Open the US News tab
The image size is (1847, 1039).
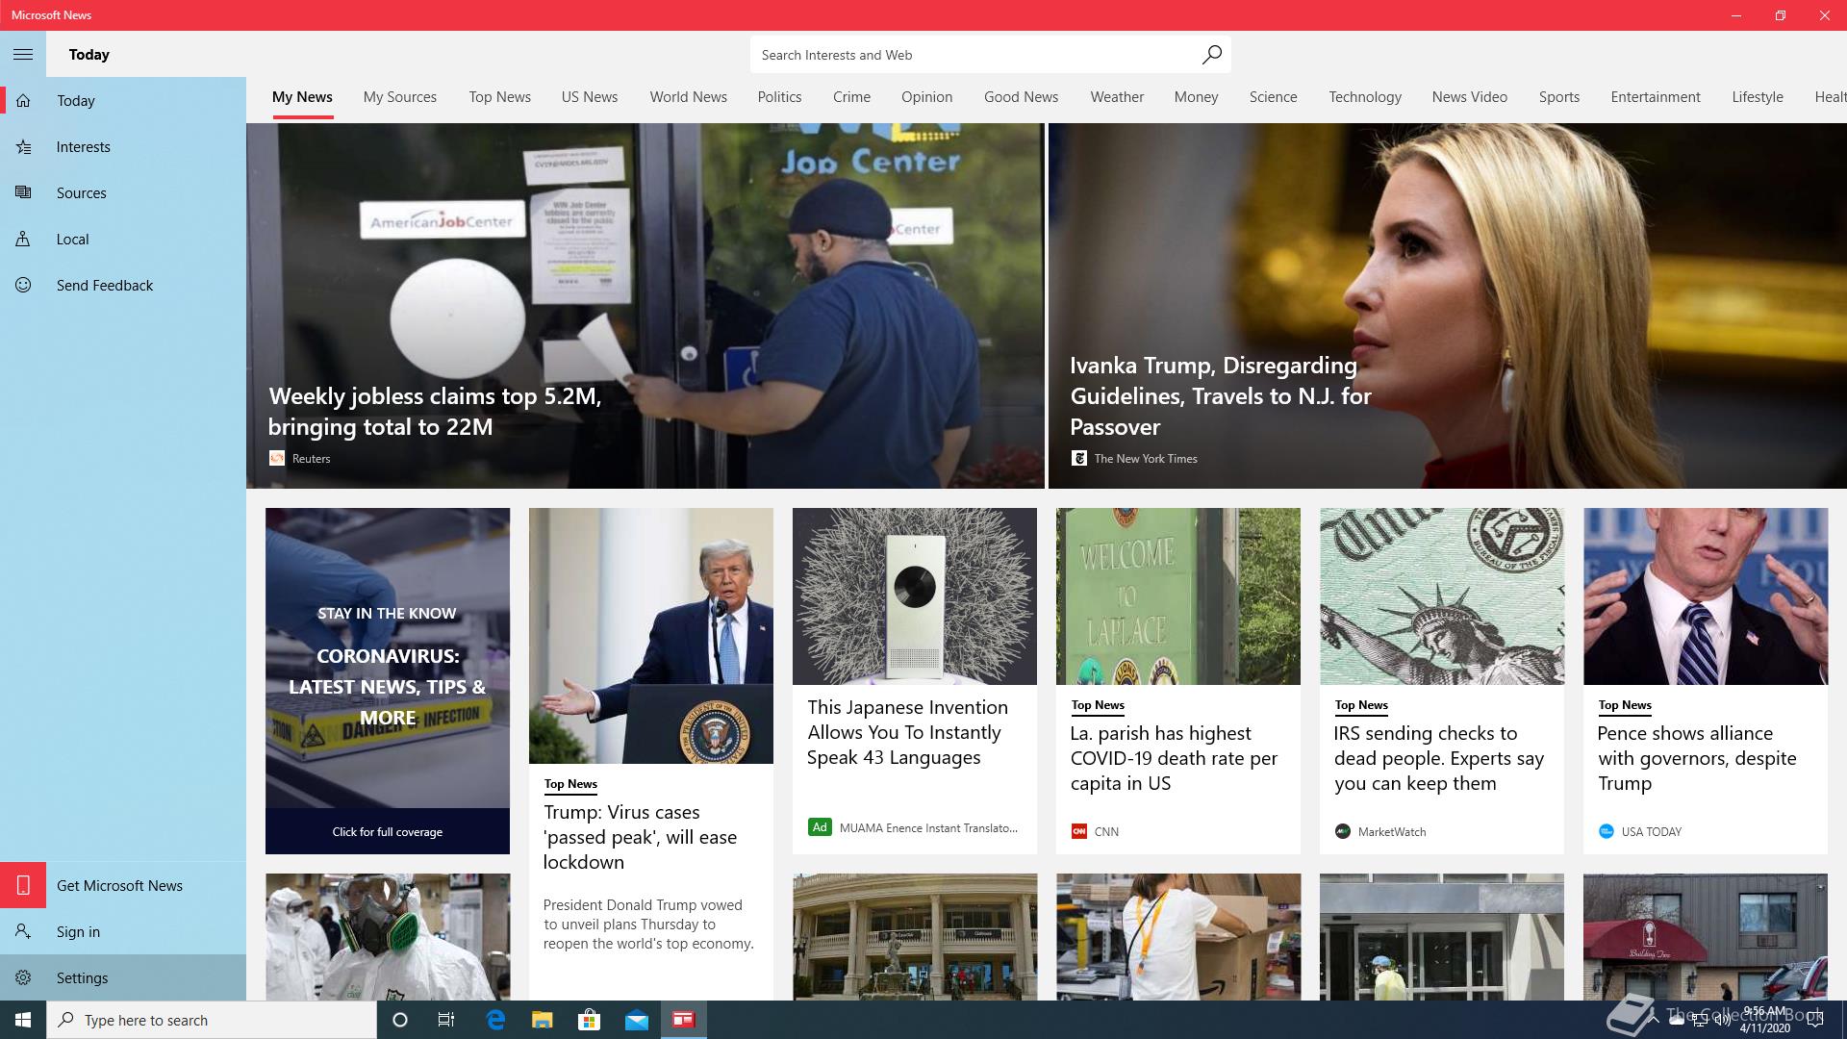pos(590,97)
